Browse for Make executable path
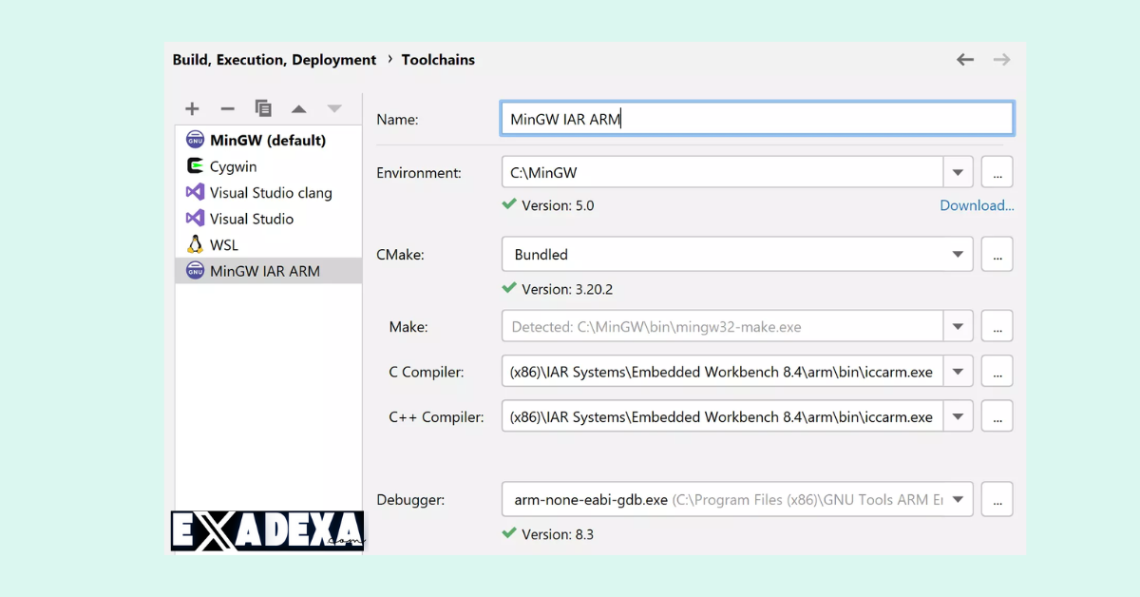The height and width of the screenshot is (597, 1140). (x=997, y=326)
